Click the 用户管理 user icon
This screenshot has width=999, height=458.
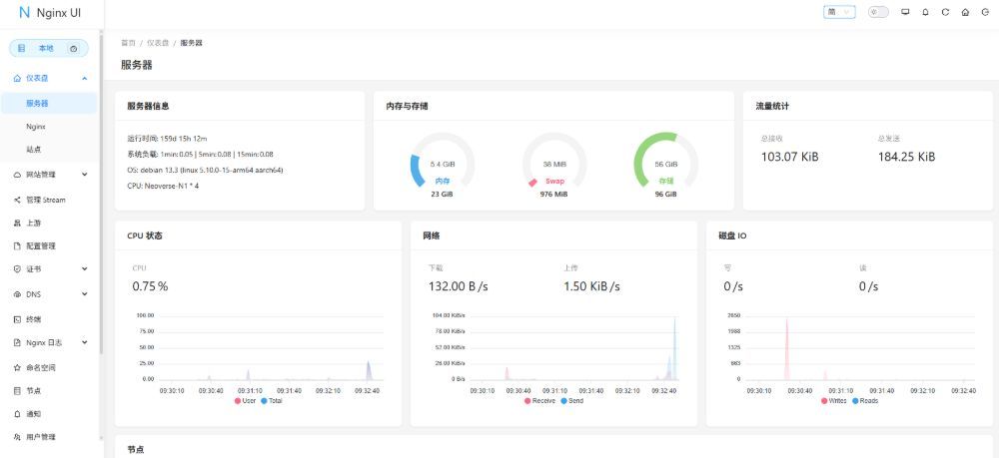pos(17,437)
